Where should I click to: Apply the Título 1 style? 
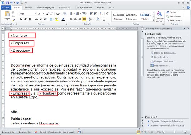point(145,17)
